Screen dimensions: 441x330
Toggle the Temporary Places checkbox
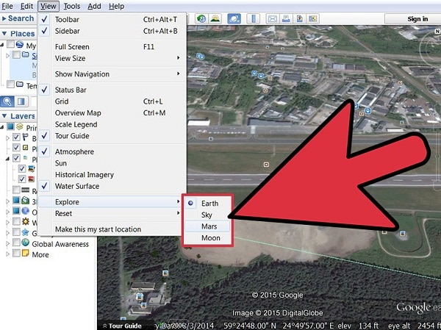pyautogui.click(x=11, y=84)
